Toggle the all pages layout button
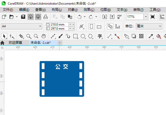Screen dimensions: 166x115 pyautogui.click(x=110, y=26)
